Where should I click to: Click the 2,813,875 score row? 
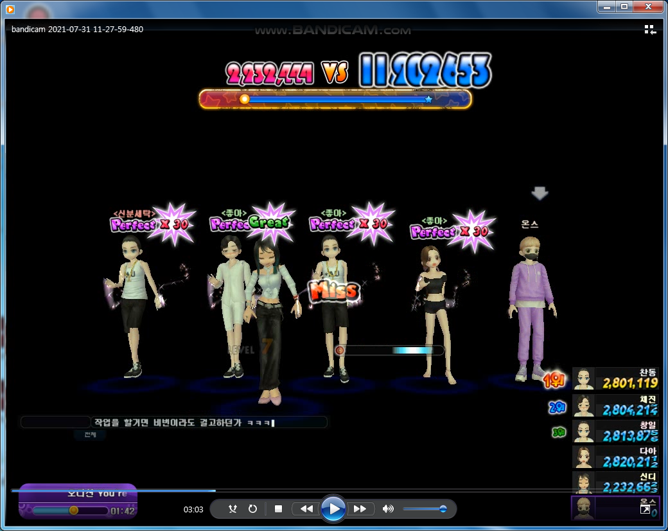click(615, 431)
